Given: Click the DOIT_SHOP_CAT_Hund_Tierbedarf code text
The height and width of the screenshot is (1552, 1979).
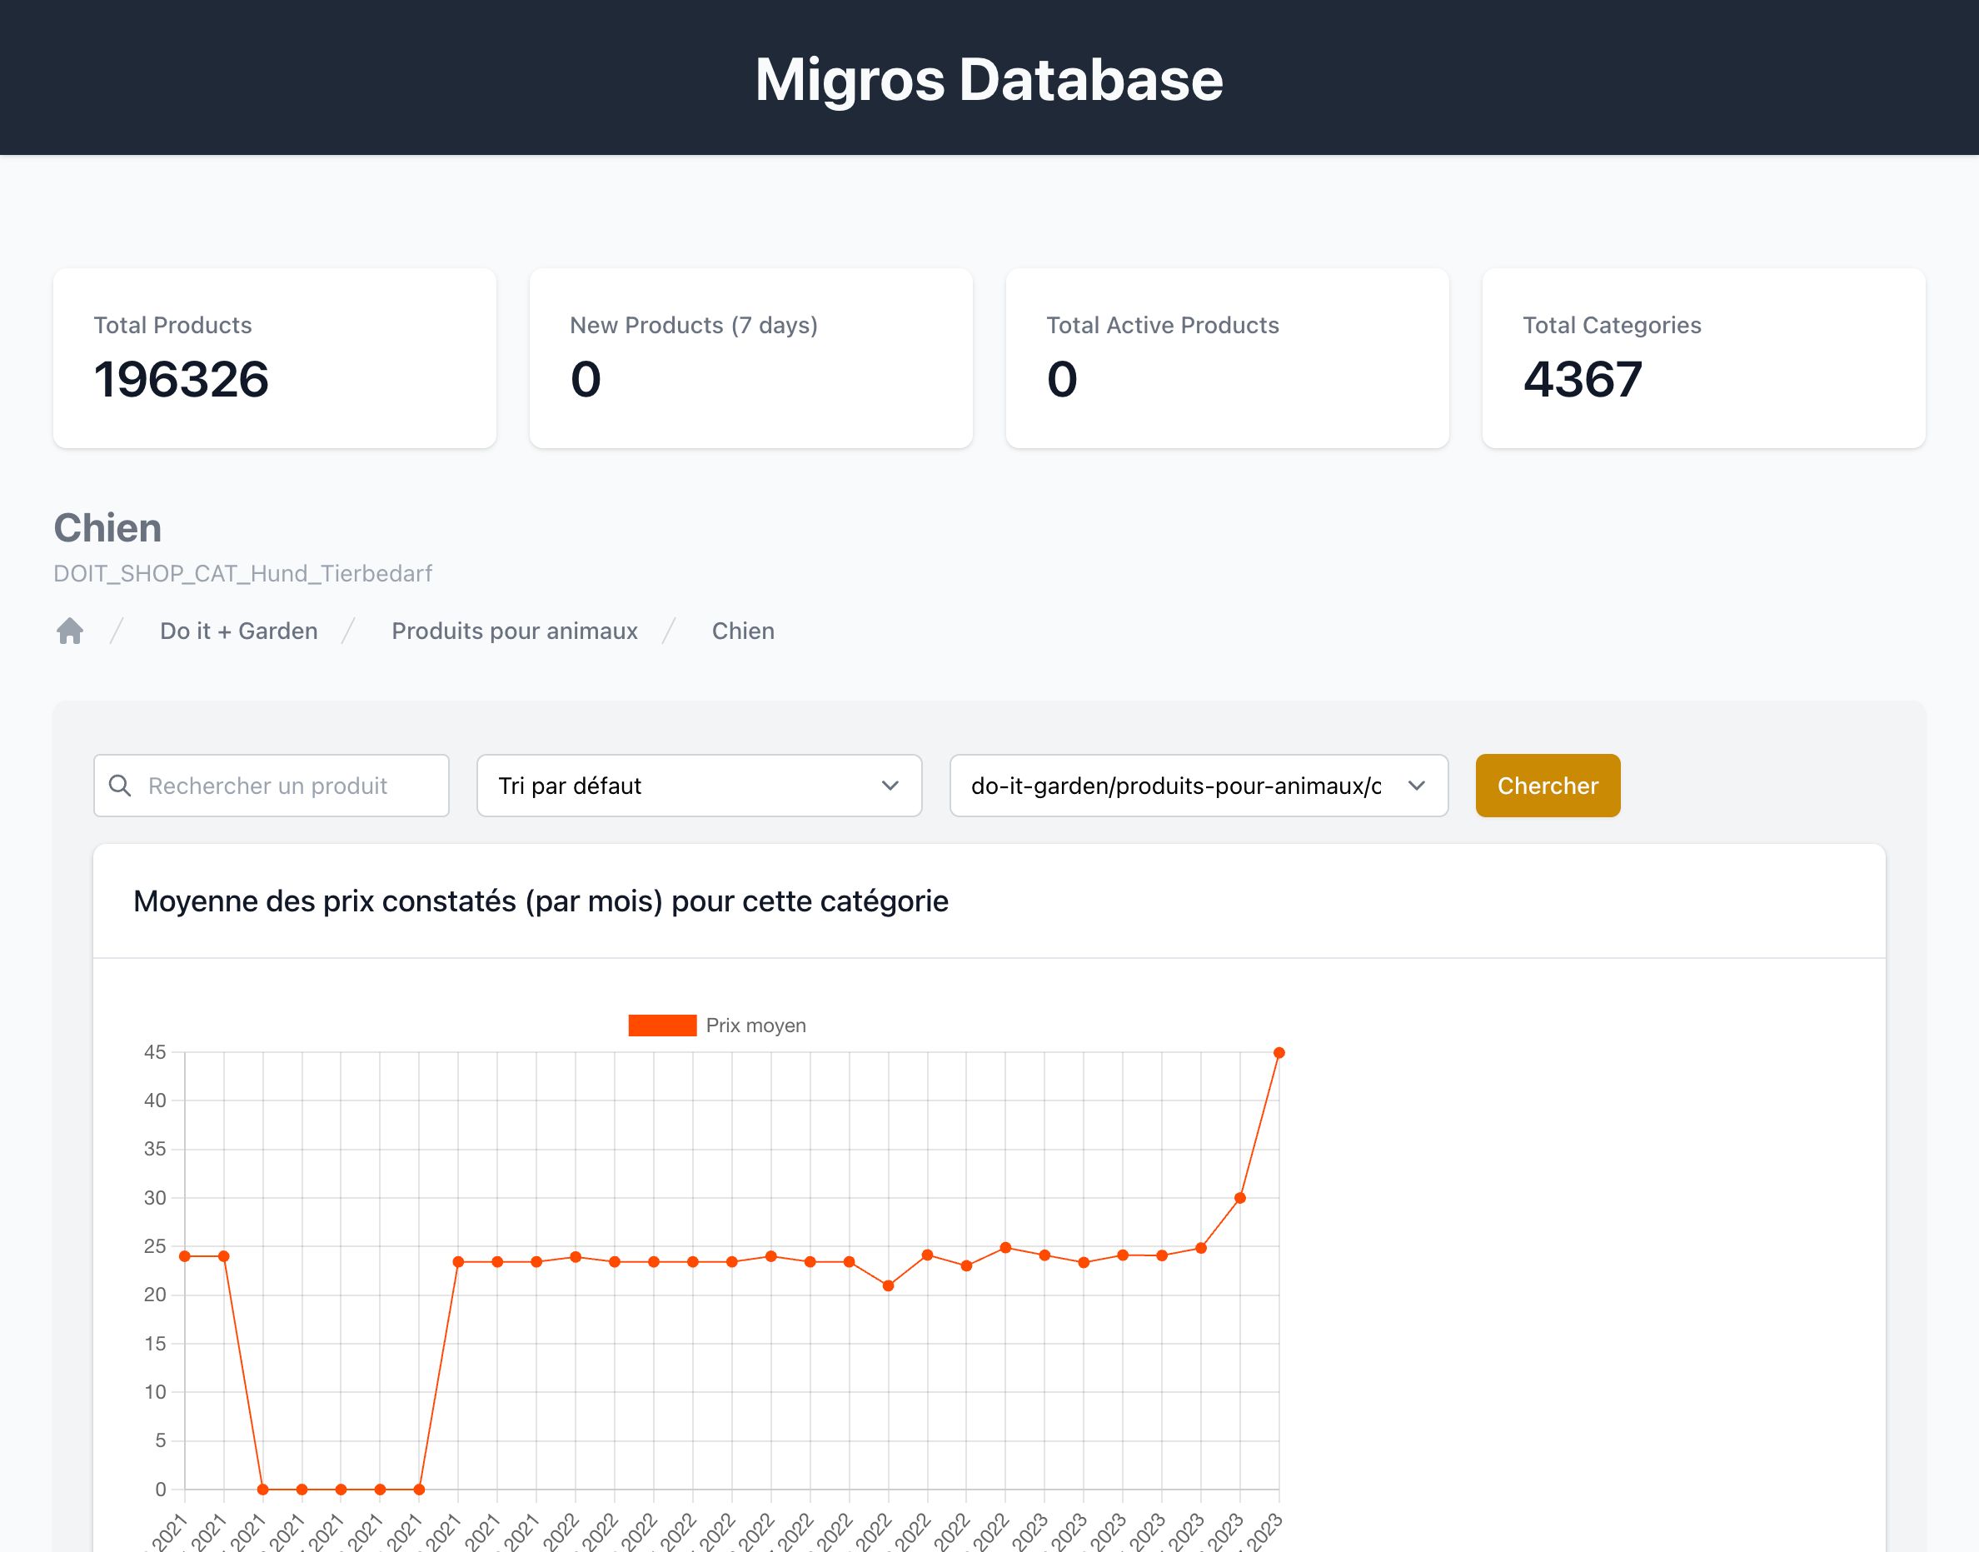Looking at the screenshot, I should coord(242,573).
